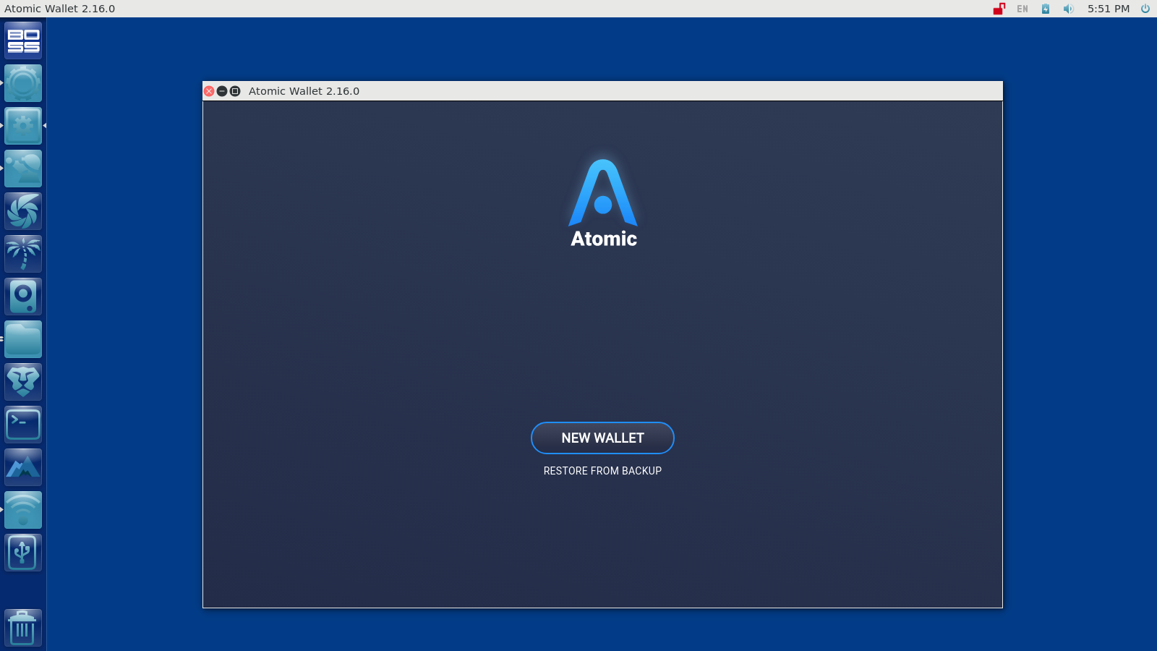Launch the mountain image viewer dock icon
This screenshot has width=1157, height=651.
pyautogui.click(x=23, y=467)
